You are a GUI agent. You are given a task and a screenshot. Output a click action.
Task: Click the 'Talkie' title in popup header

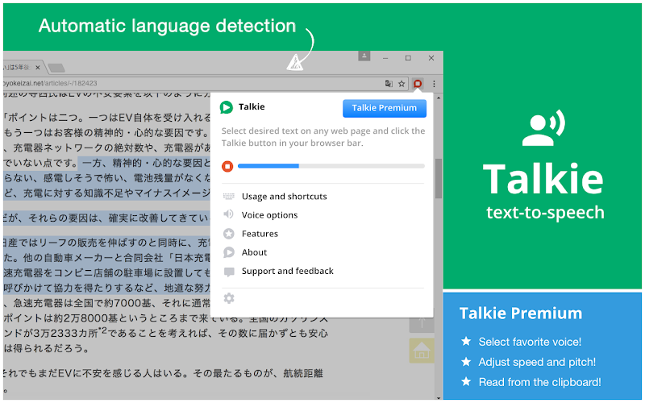[x=252, y=107]
